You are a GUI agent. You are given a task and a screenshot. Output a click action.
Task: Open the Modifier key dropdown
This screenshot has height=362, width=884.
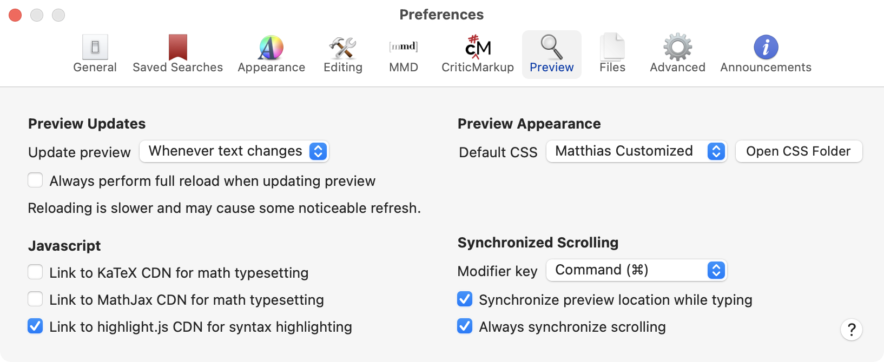pyautogui.click(x=636, y=270)
